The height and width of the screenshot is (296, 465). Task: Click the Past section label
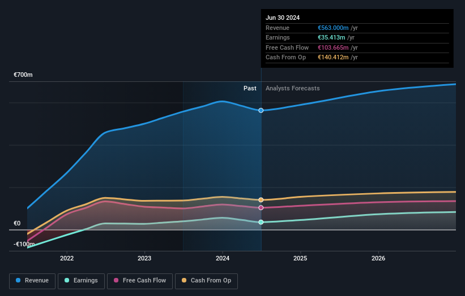tap(250, 88)
